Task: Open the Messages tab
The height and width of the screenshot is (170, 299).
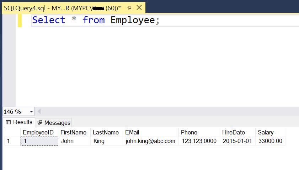Action: (54, 123)
